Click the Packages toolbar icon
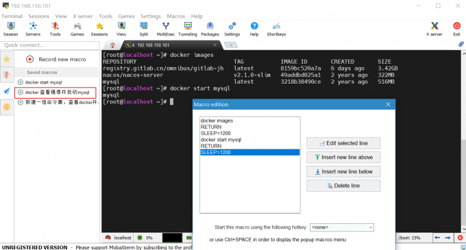This screenshot has width=466, height=250. pos(210,29)
